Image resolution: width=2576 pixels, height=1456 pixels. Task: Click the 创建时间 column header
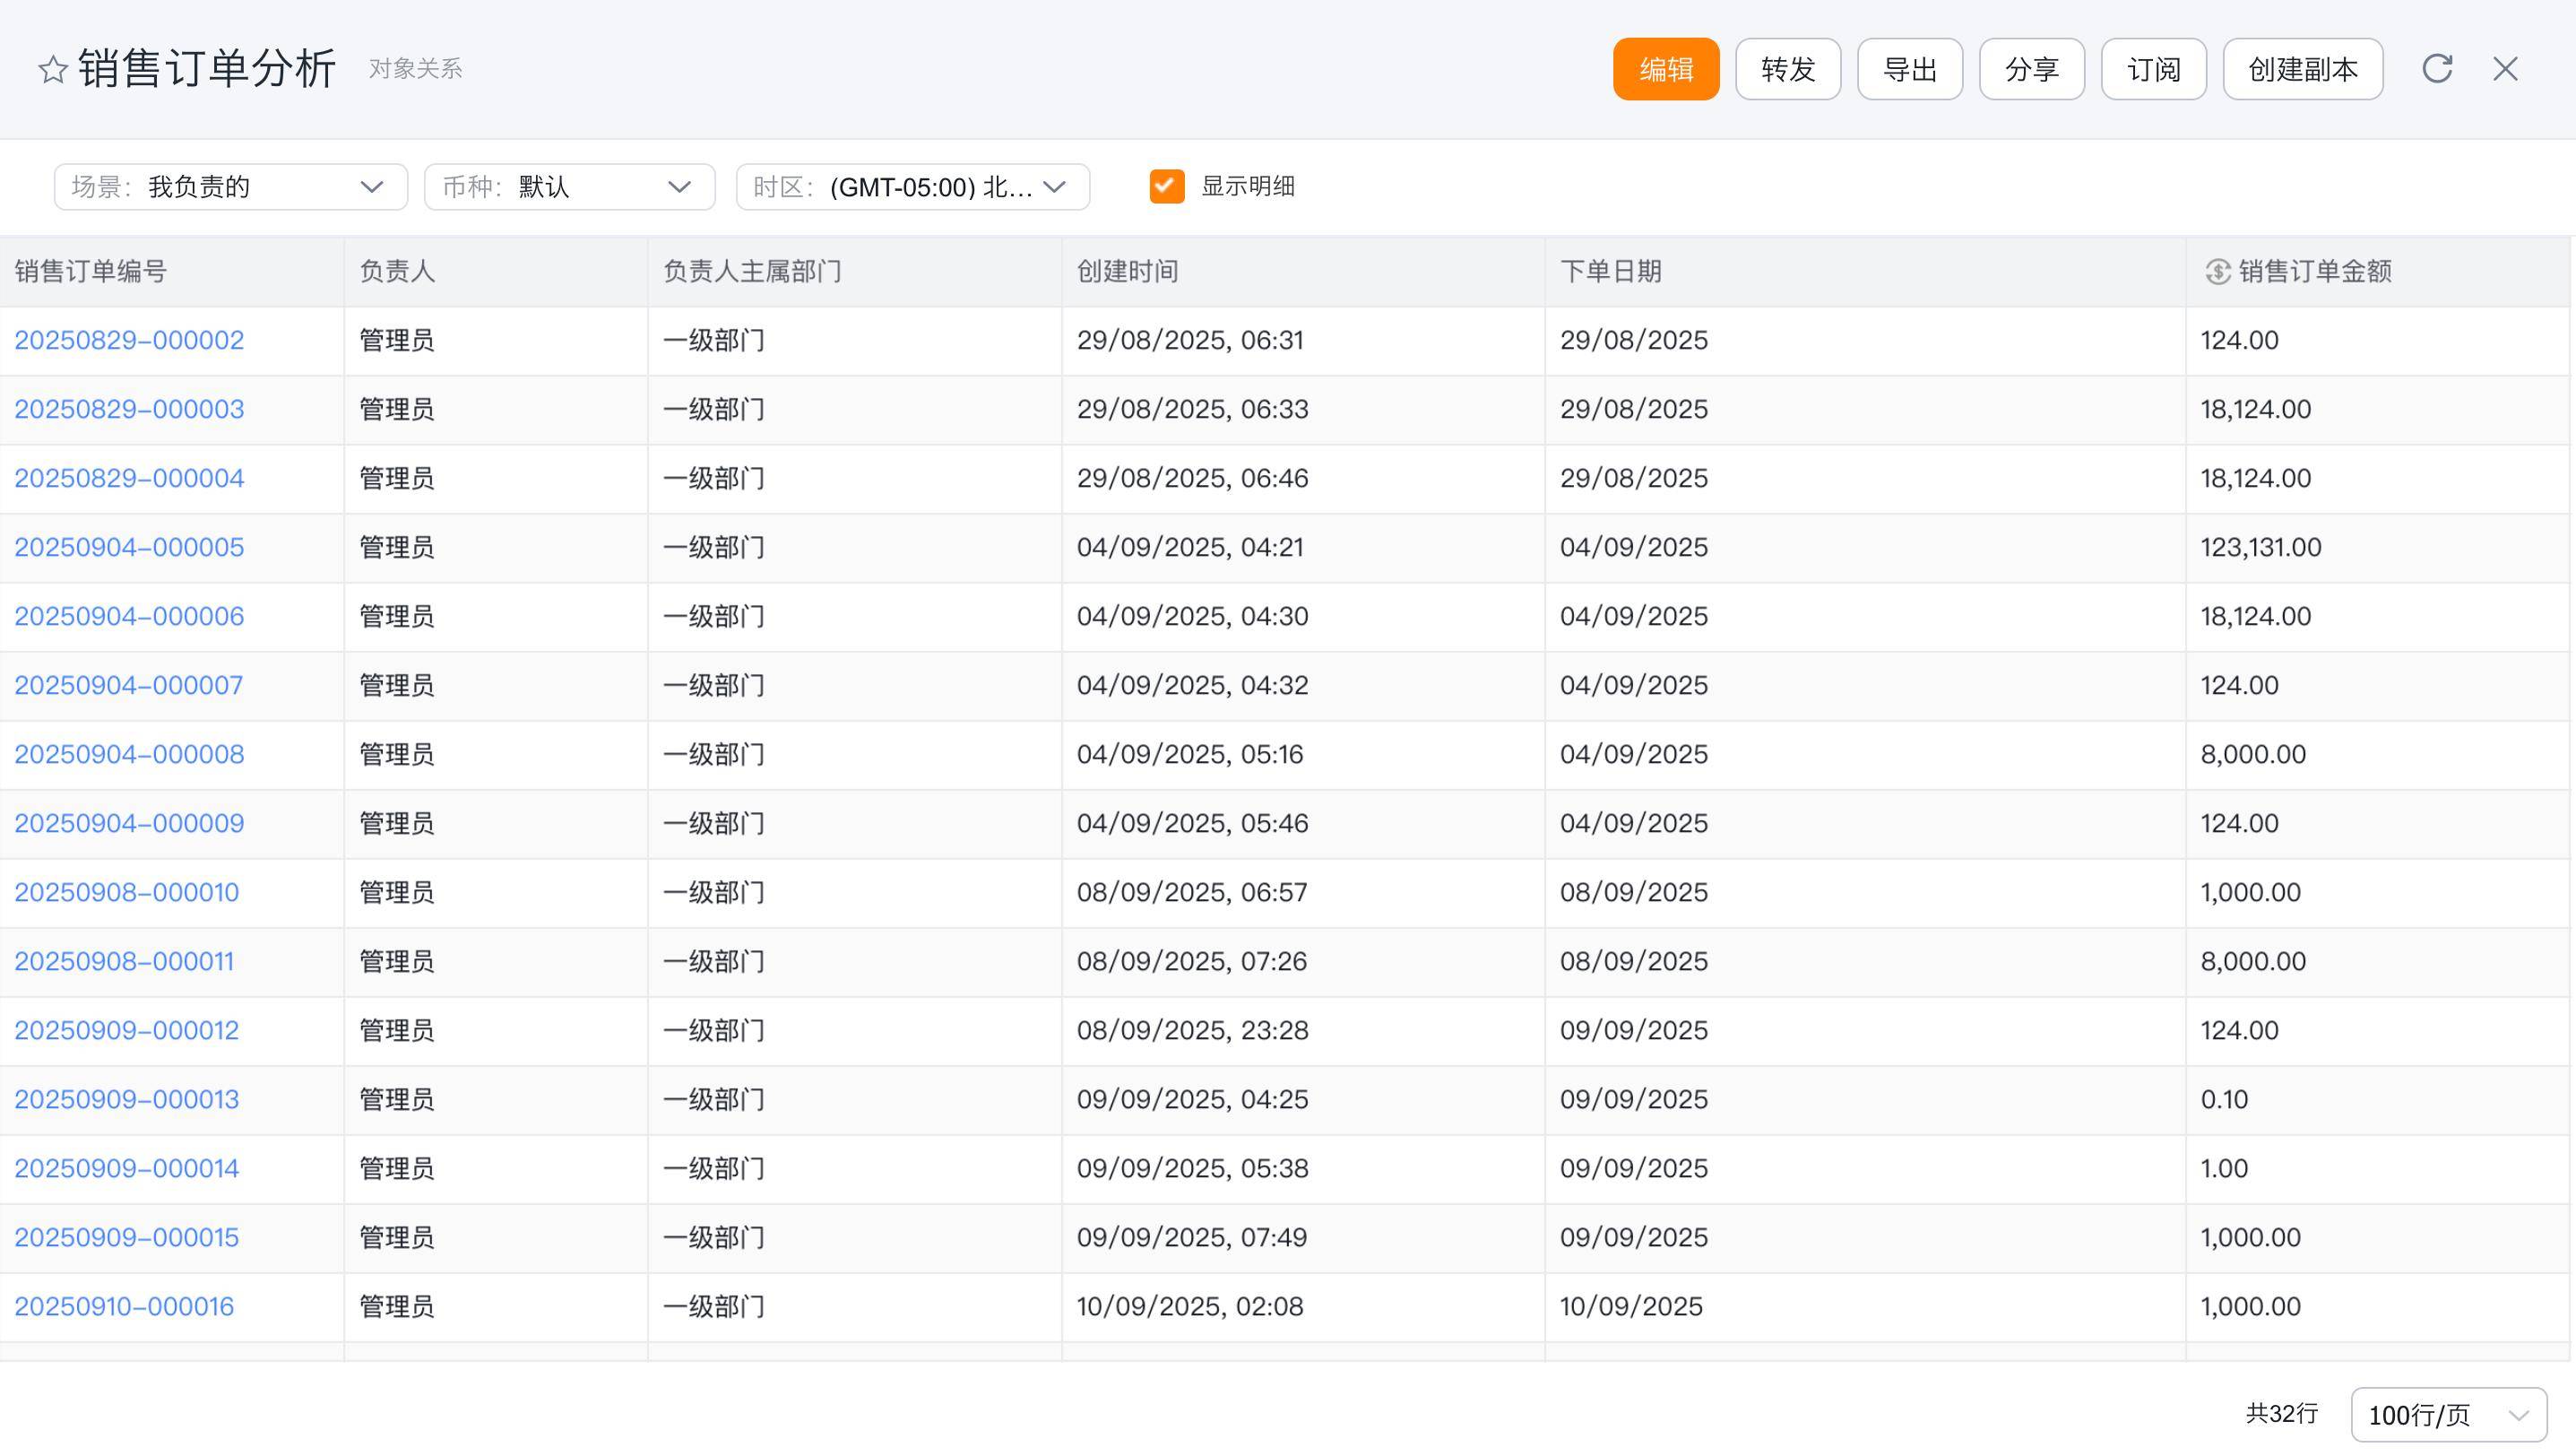pyautogui.click(x=1127, y=272)
